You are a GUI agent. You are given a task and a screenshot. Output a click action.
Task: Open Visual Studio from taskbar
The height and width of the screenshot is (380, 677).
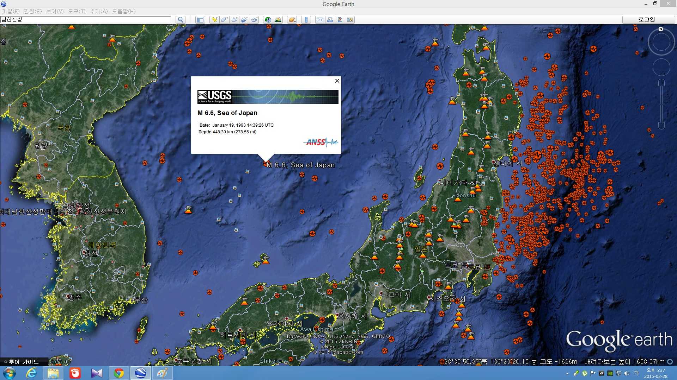[x=97, y=373]
